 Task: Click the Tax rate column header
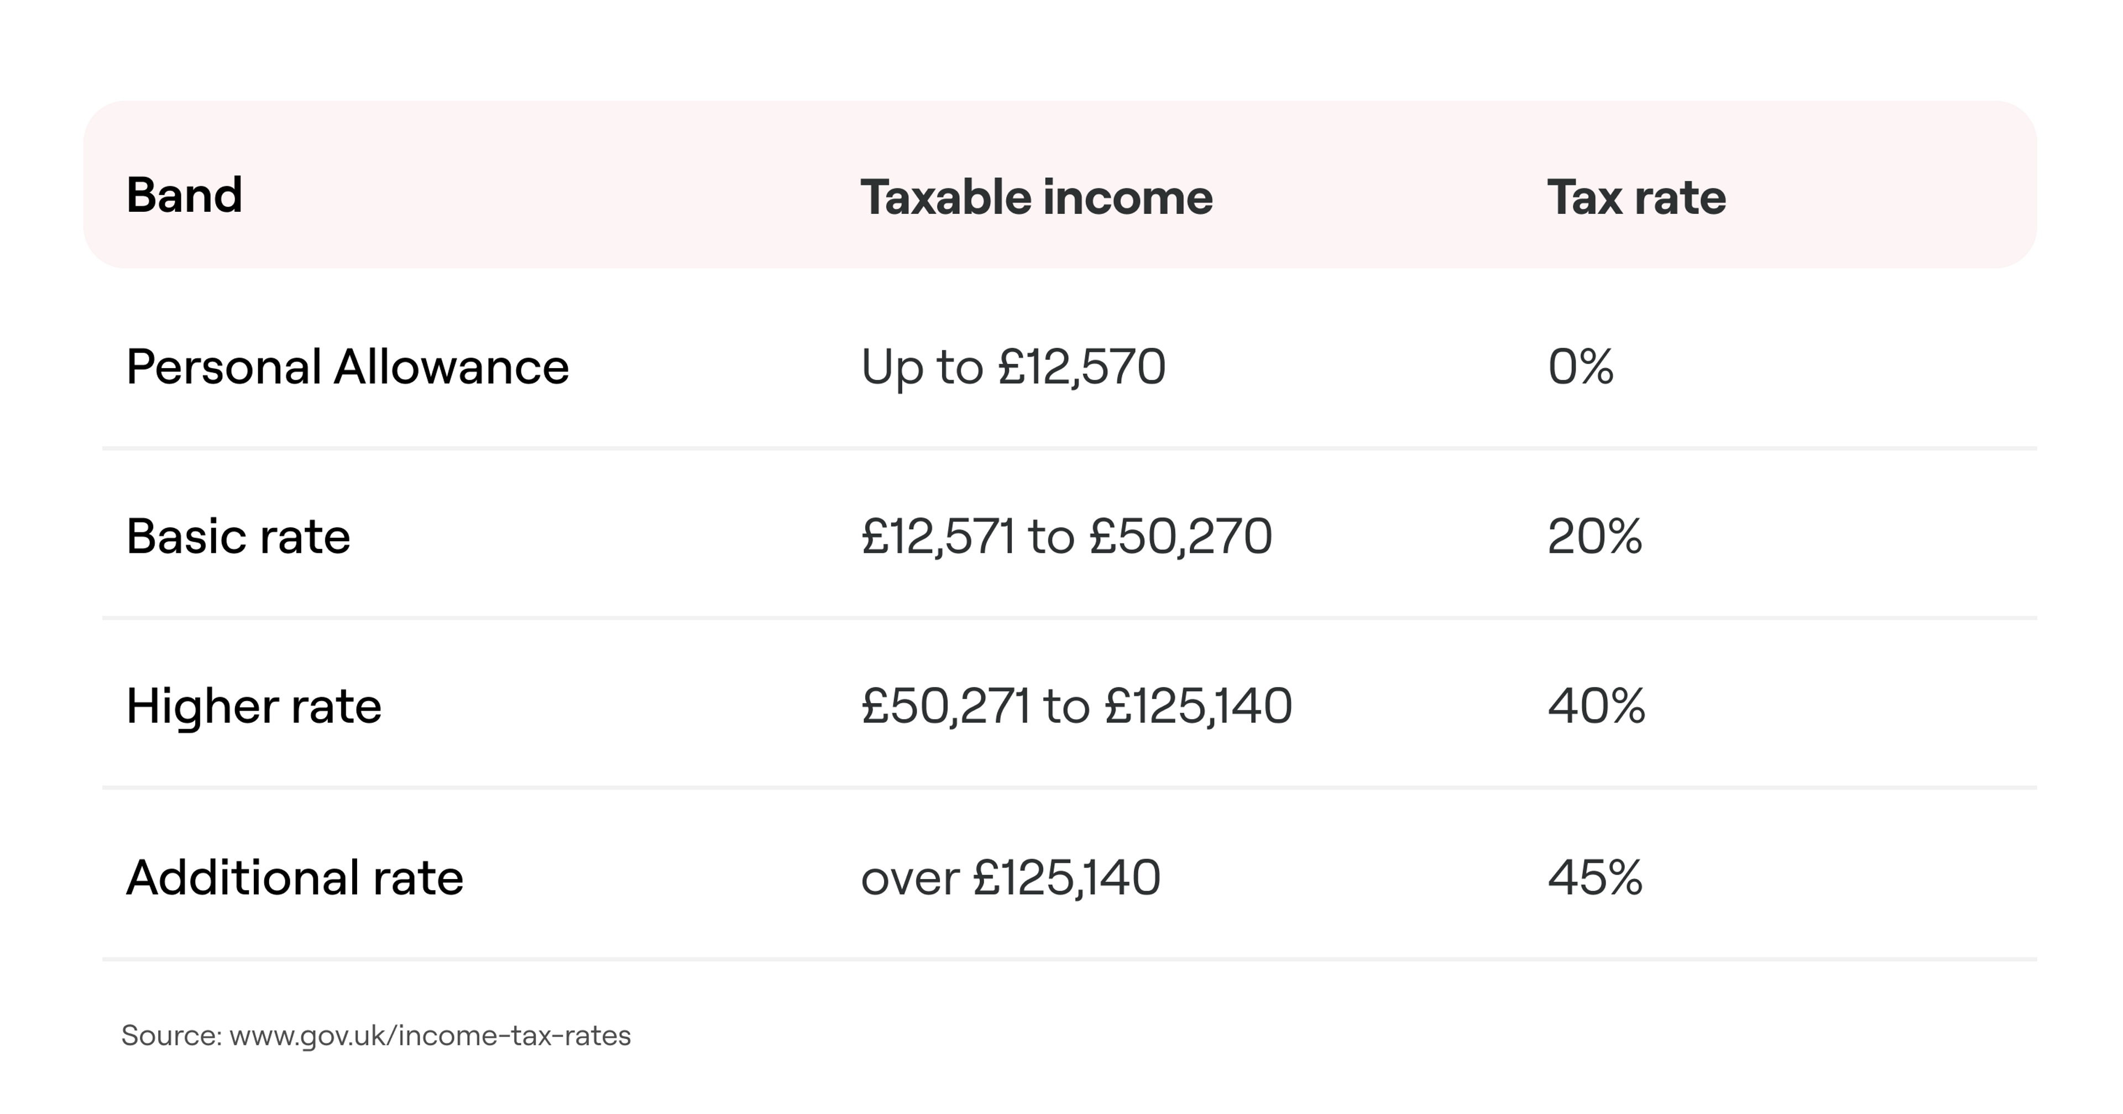coord(1636,198)
